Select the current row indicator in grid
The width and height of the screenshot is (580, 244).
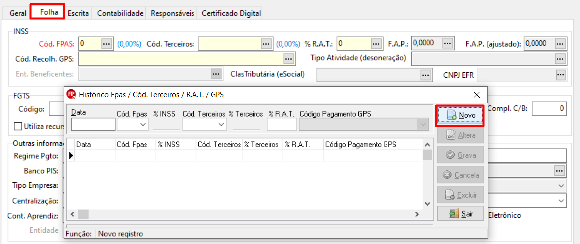tap(71, 156)
